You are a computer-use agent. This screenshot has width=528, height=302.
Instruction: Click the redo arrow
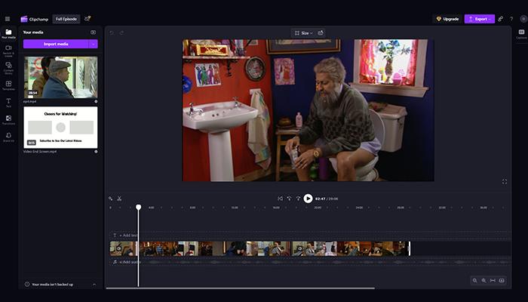[x=122, y=32]
